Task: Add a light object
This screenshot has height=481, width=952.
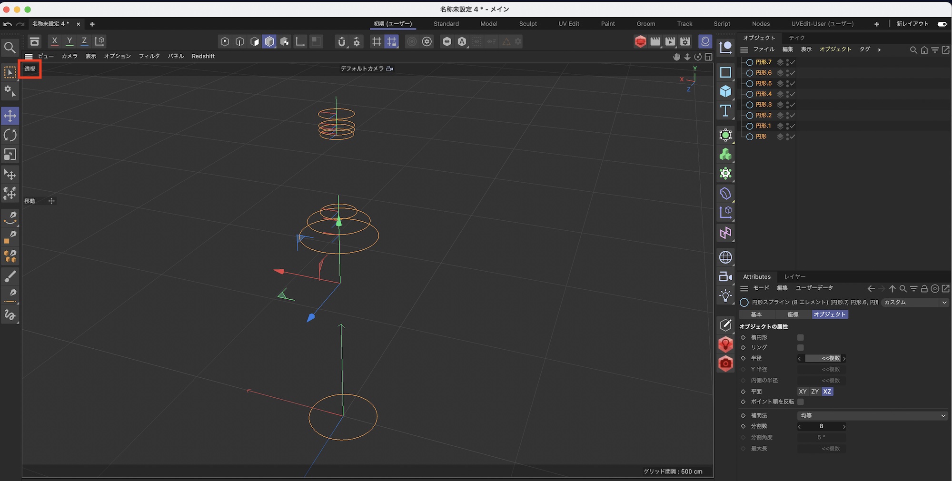Action: [x=725, y=296]
